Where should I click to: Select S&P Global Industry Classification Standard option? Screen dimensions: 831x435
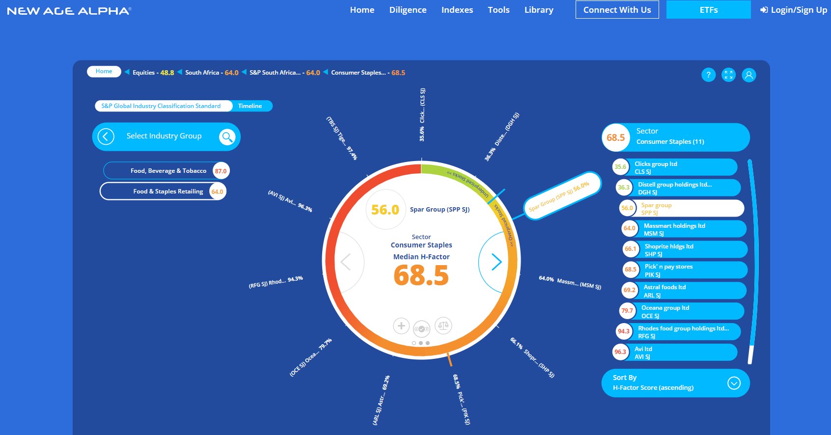pos(161,106)
